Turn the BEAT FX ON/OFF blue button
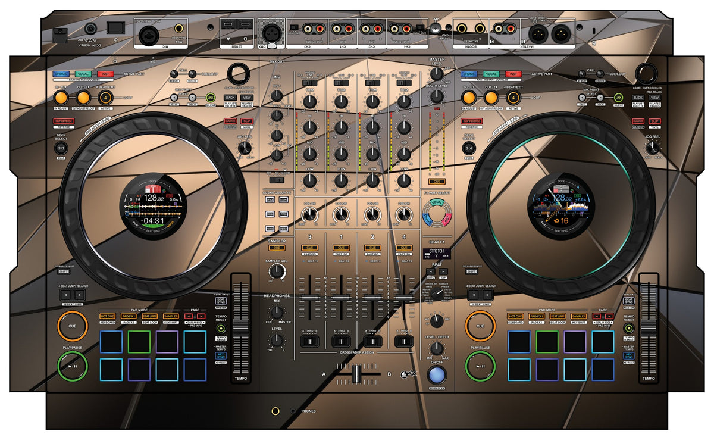The width and height of the screenshot is (714, 434). 437,374
